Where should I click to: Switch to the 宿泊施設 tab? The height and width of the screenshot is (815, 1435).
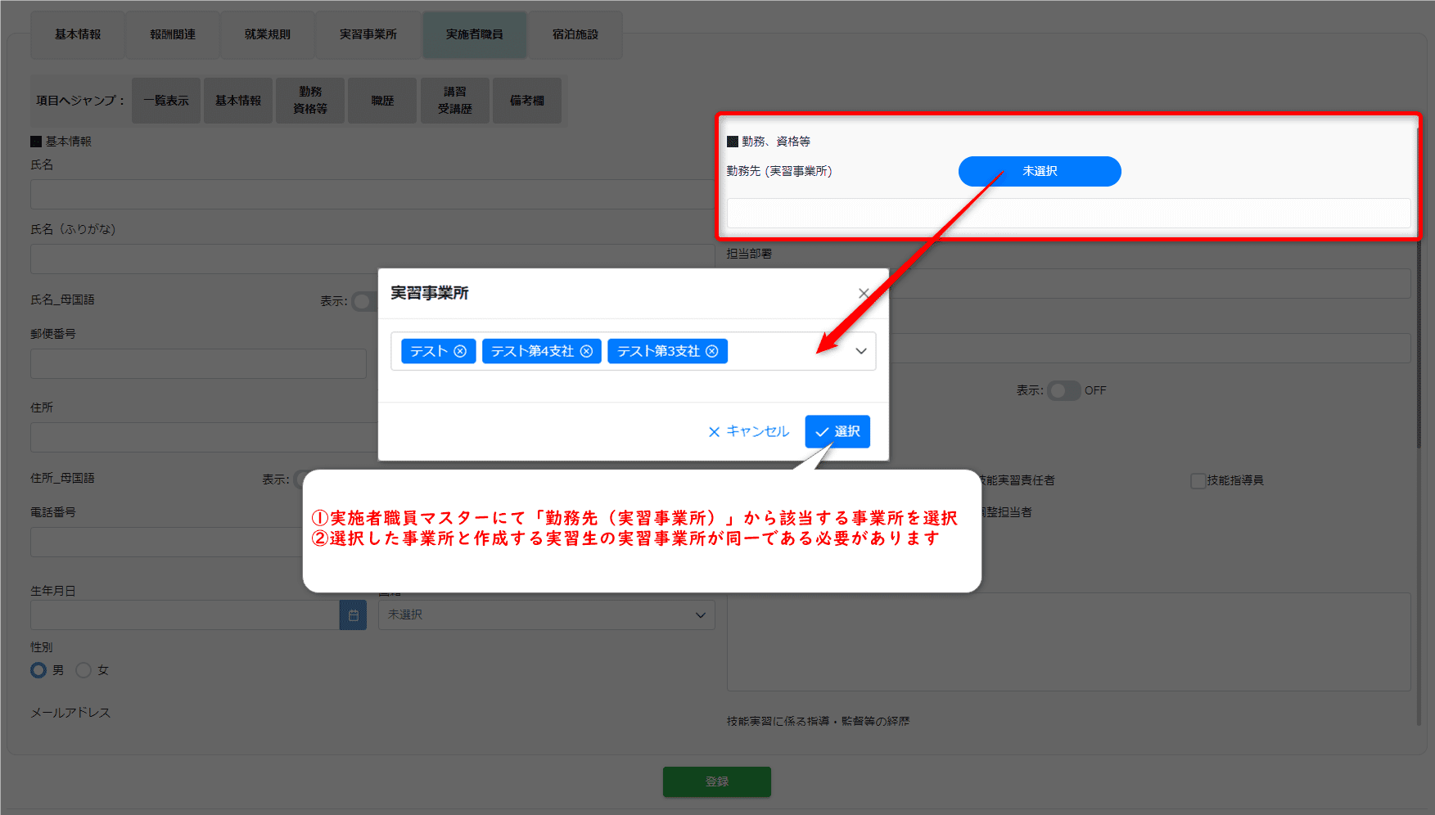(575, 34)
